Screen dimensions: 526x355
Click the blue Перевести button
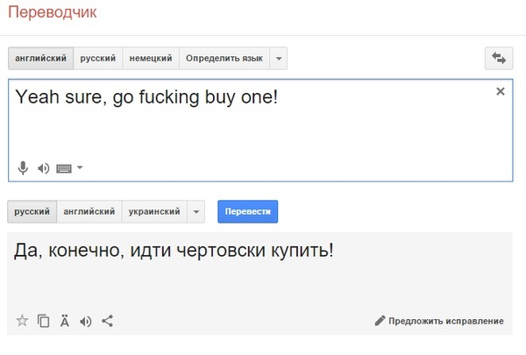(x=247, y=212)
